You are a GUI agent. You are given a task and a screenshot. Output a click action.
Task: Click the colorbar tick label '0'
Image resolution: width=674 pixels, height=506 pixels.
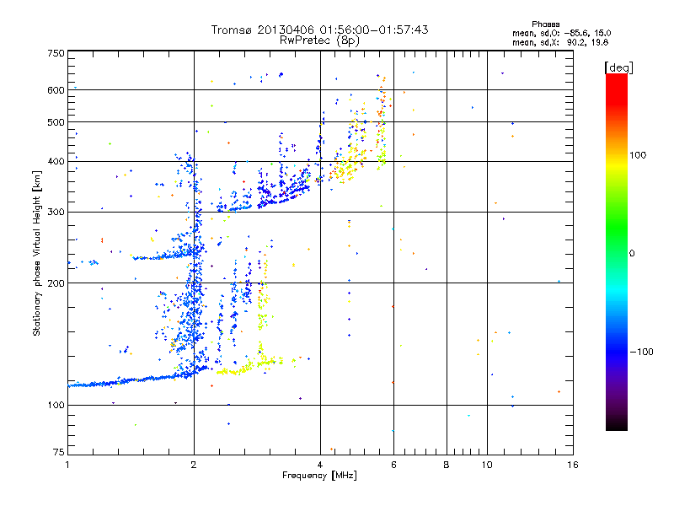pos(632,254)
